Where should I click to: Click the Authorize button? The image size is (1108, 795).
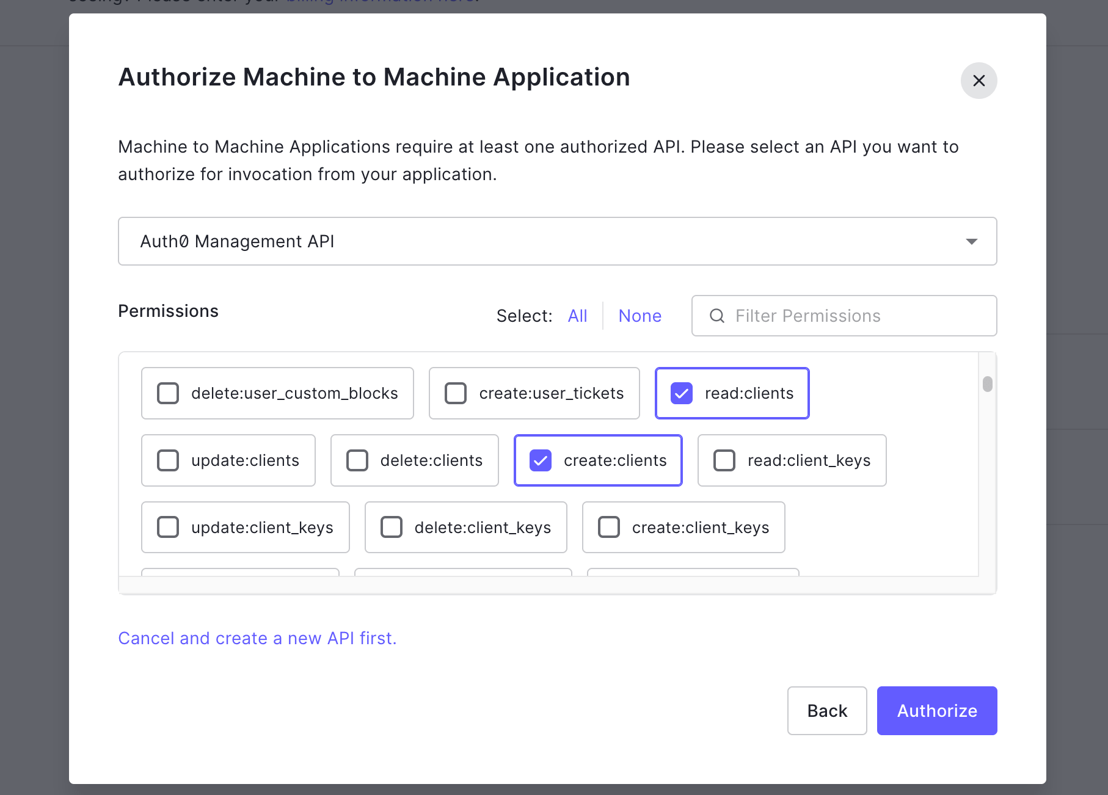[937, 711]
